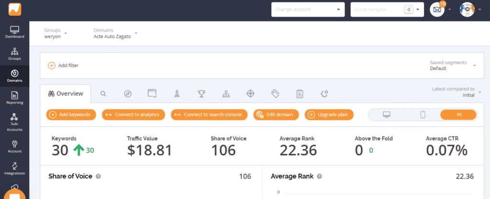Open the crosshair target tab icon
This screenshot has height=199, width=490.
[x=250, y=94]
